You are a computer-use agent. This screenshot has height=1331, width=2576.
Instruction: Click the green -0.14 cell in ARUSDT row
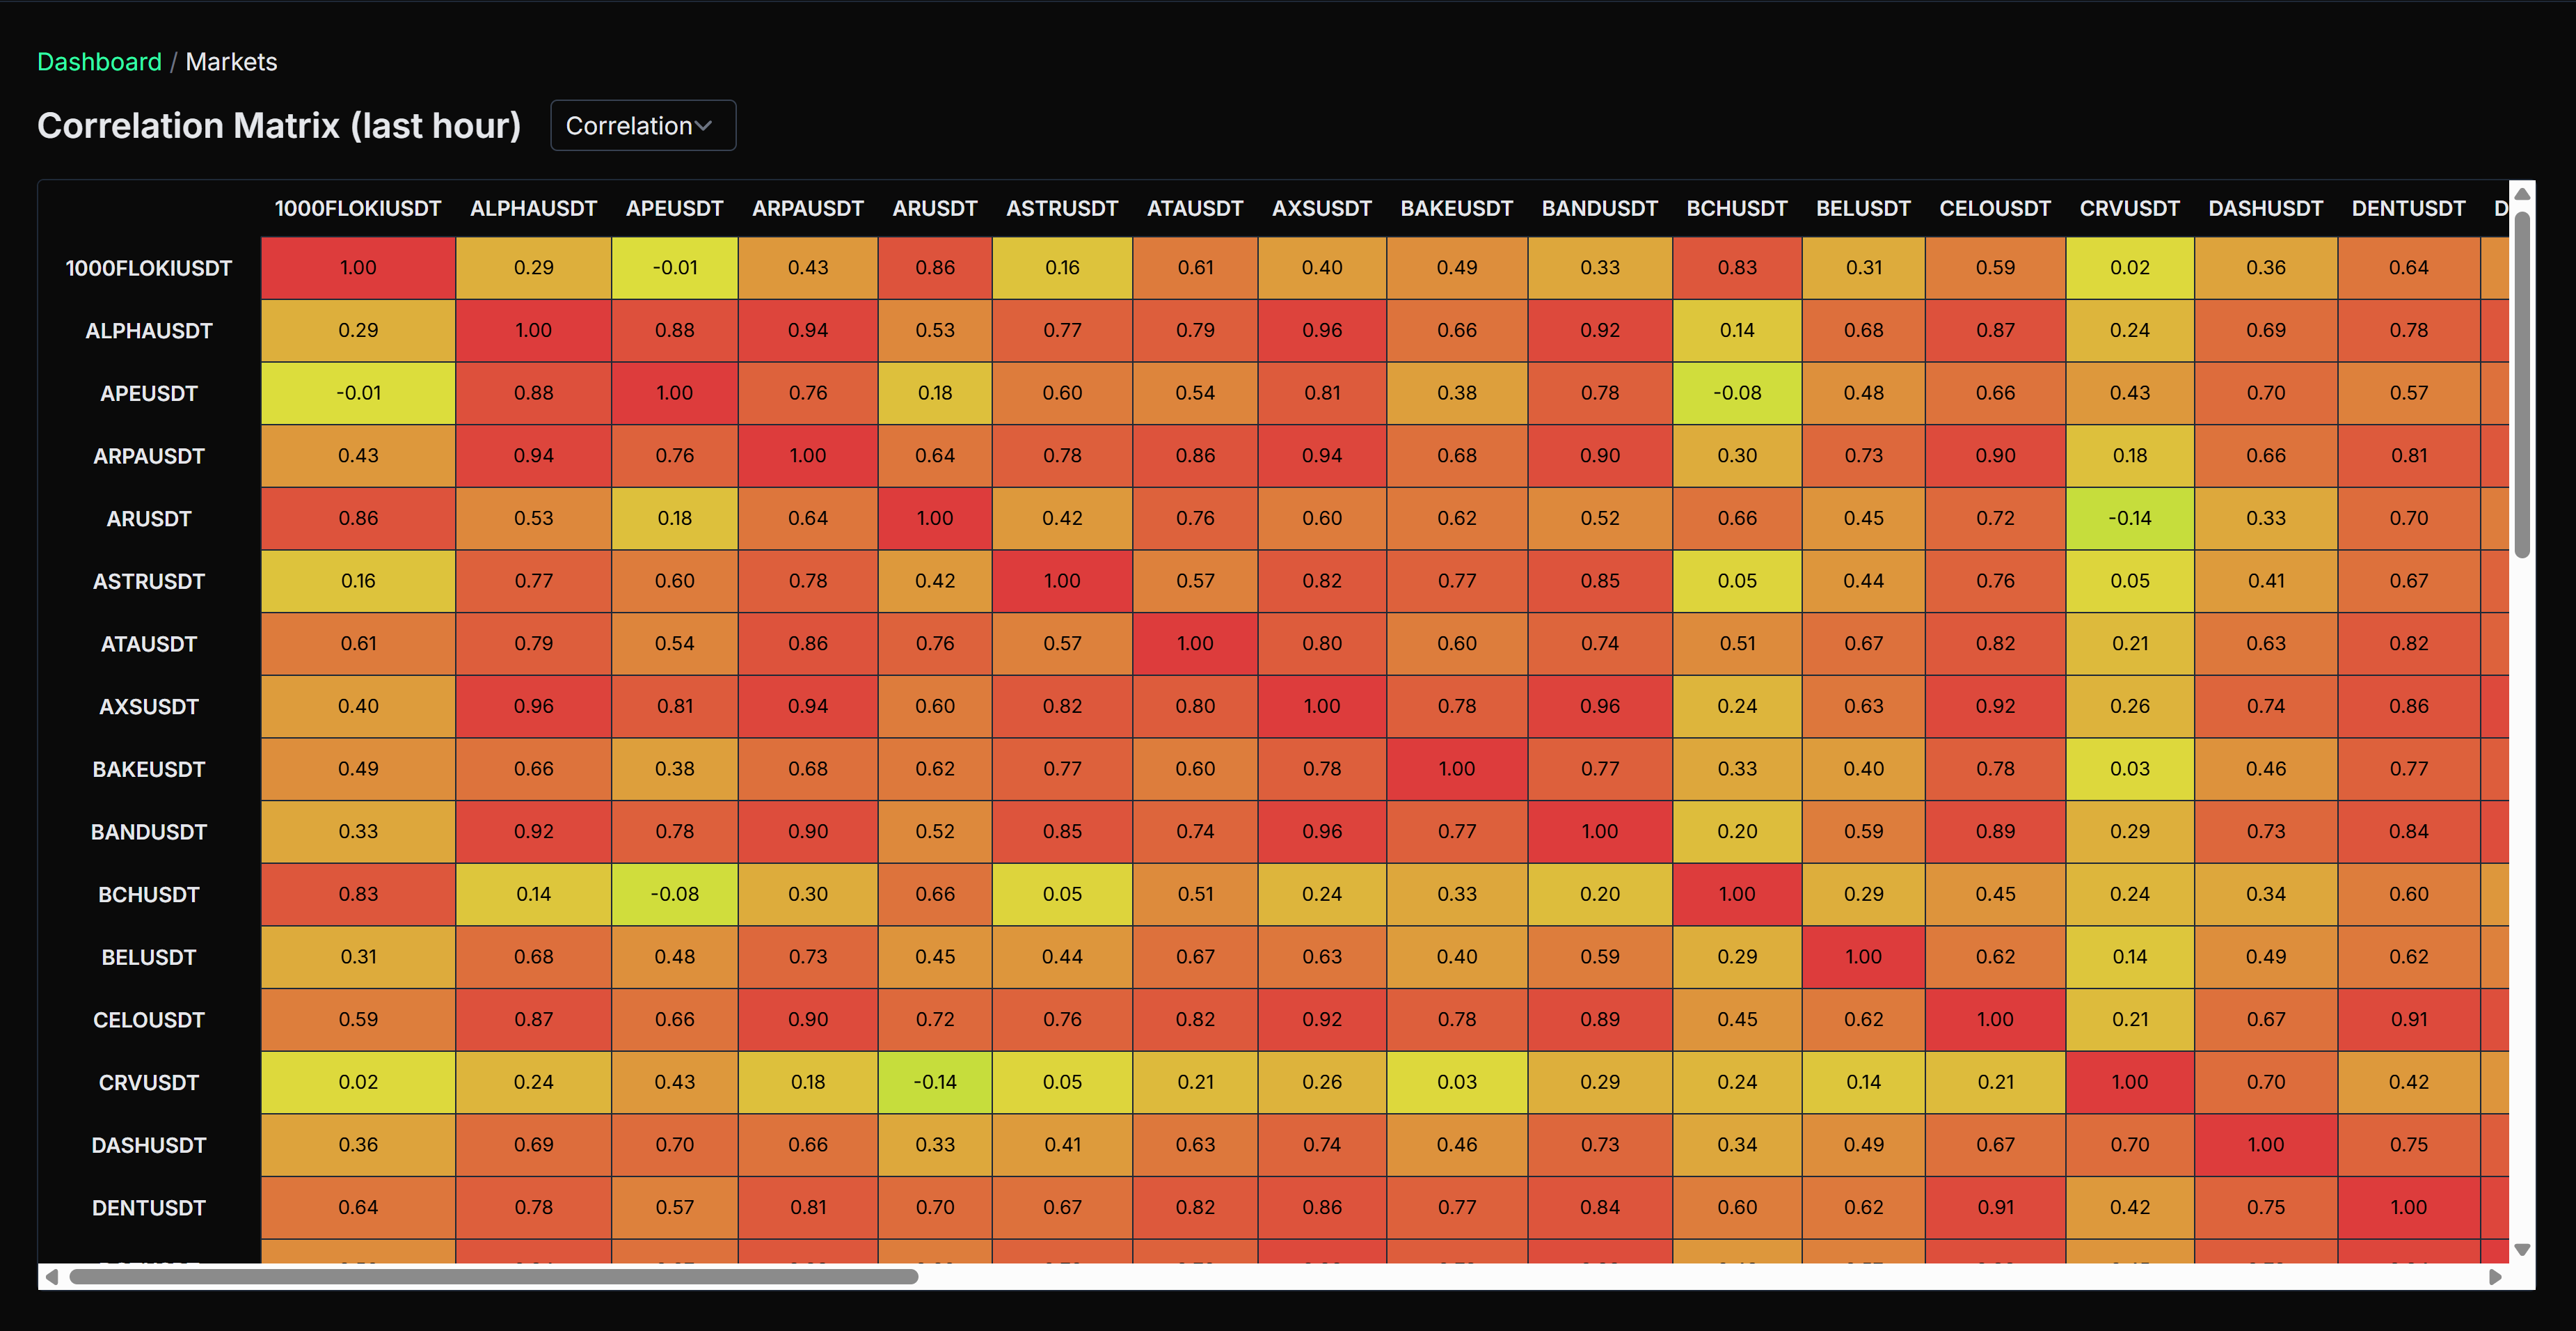click(x=2129, y=519)
